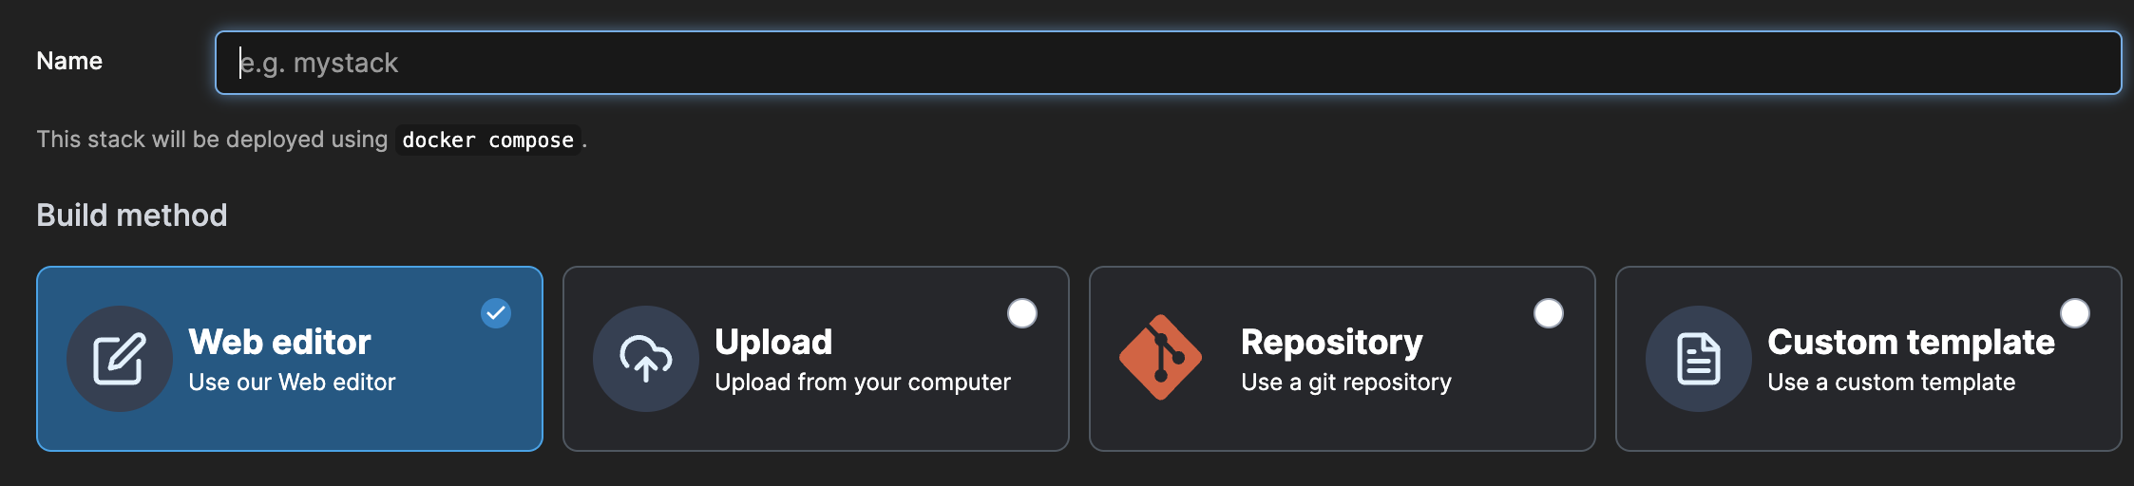Click the 'docker compose' code snippet

click(x=487, y=140)
